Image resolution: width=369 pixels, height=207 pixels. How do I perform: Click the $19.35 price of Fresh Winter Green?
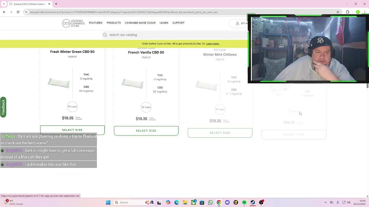click(68, 118)
